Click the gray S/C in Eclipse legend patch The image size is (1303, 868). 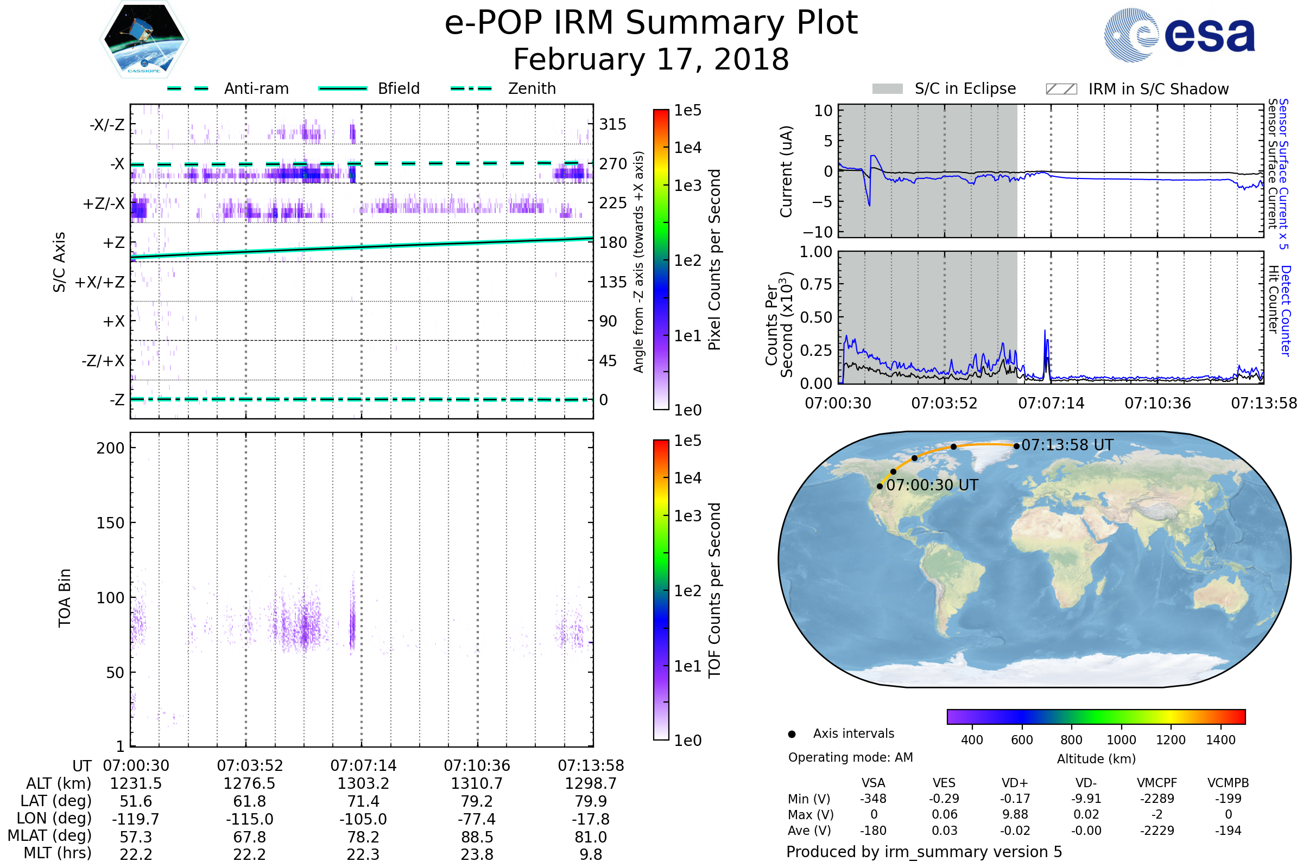[x=887, y=89]
